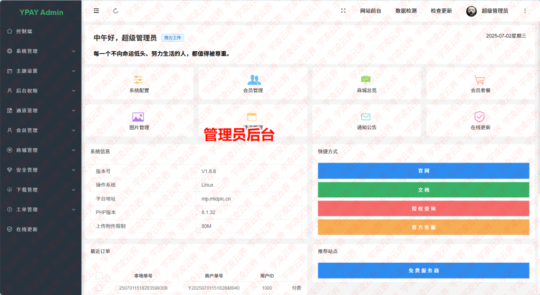540x295 pixels.
Task: Click user ID 1000 in orders table
Action: coord(267,288)
